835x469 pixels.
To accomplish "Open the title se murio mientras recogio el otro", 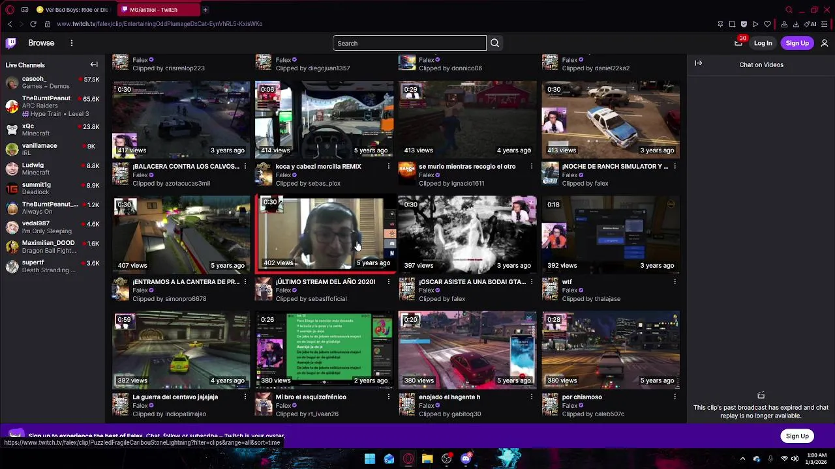I will pos(467,167).
